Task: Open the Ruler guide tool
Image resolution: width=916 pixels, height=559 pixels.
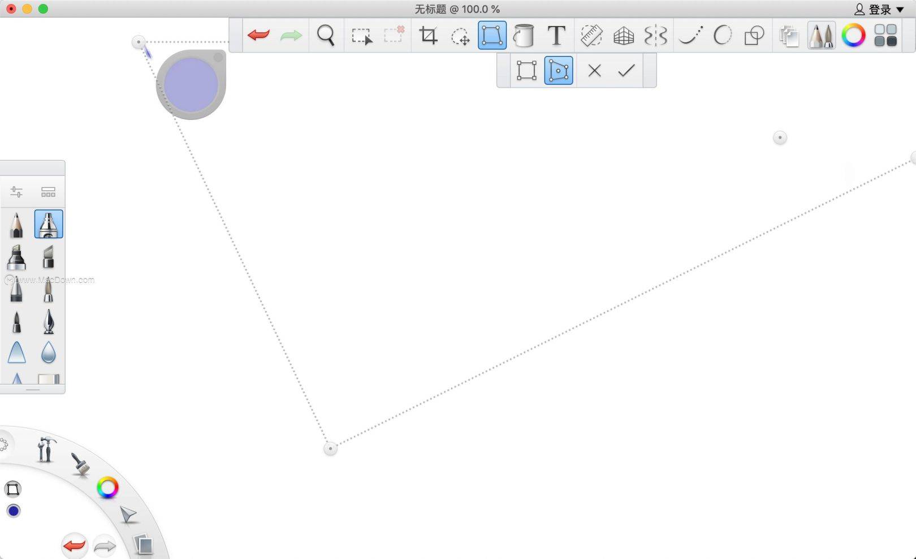Action: 590,35
